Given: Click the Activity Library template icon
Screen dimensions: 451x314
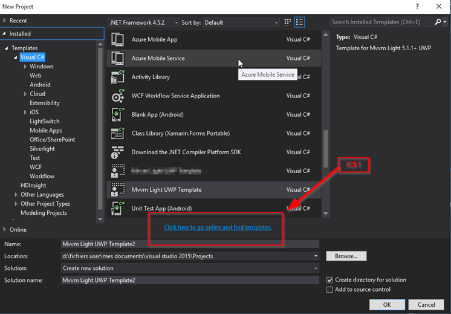Looking at the screenshot, I should [118, 77].
